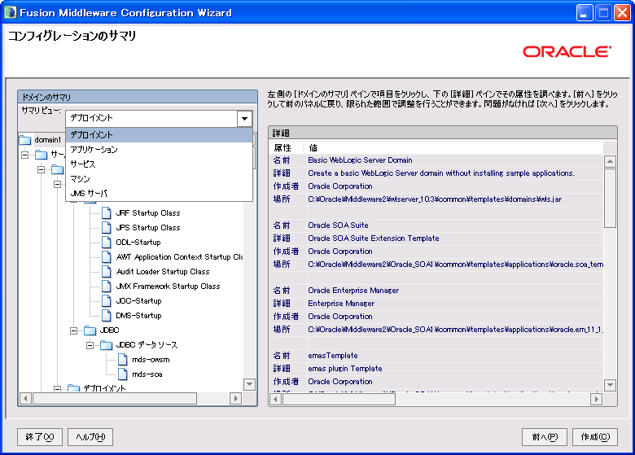
Task: Select the JPS Startup Class tree item
Action: (x=148, y=228)
